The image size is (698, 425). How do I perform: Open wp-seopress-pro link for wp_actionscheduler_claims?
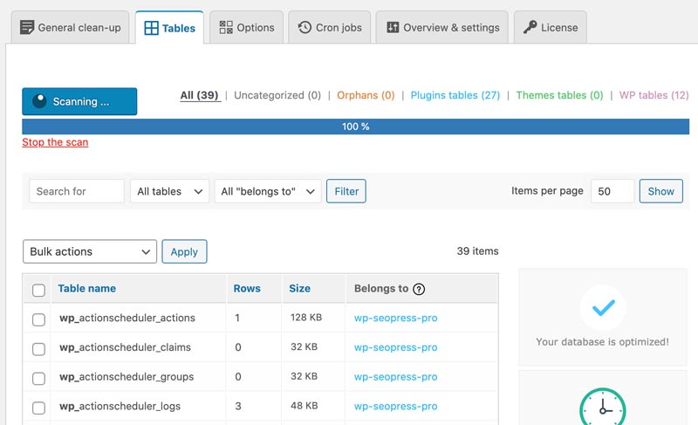point(396,347)
